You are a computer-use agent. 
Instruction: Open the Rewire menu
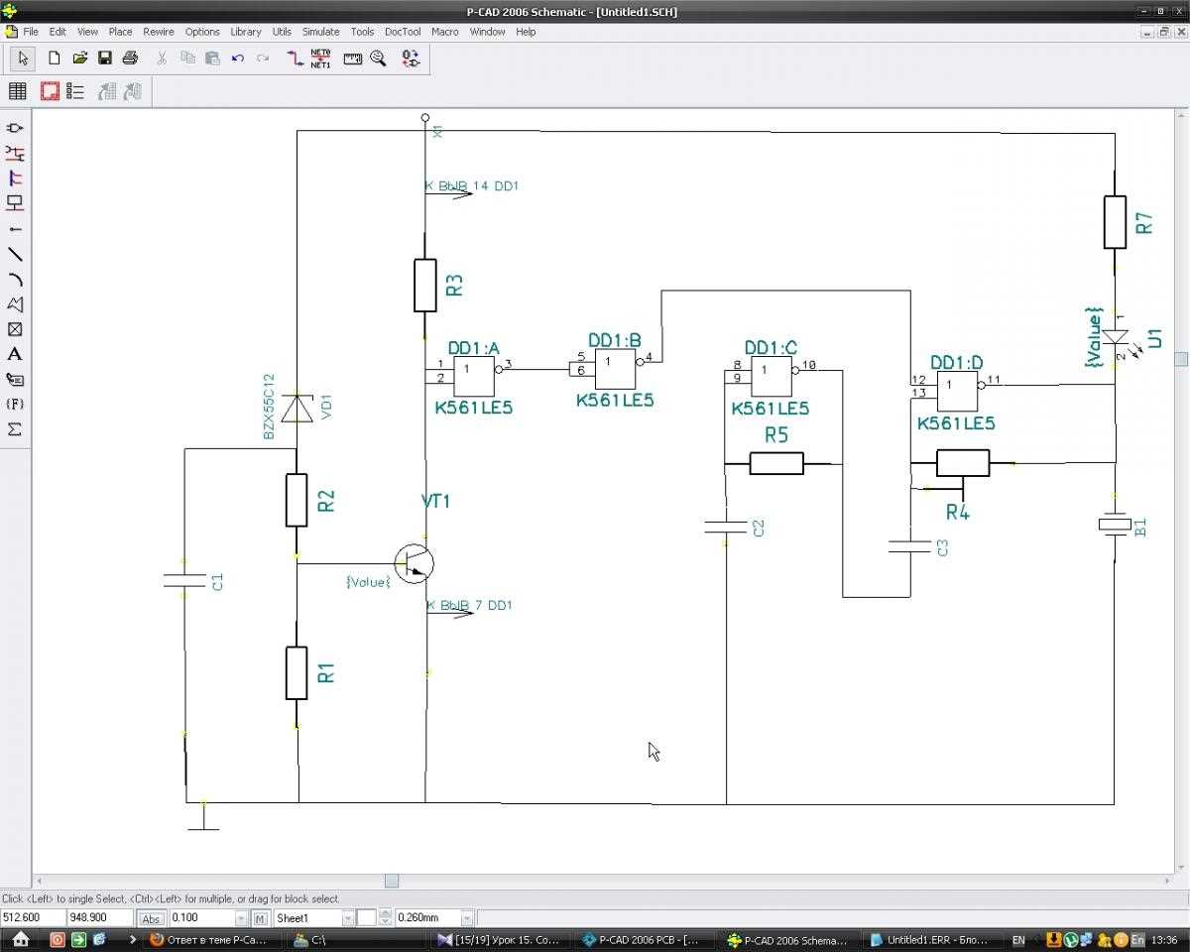click(159, 32)
